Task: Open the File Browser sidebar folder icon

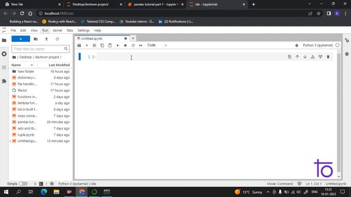Action: pyautogui.click(x=4, y=40)
